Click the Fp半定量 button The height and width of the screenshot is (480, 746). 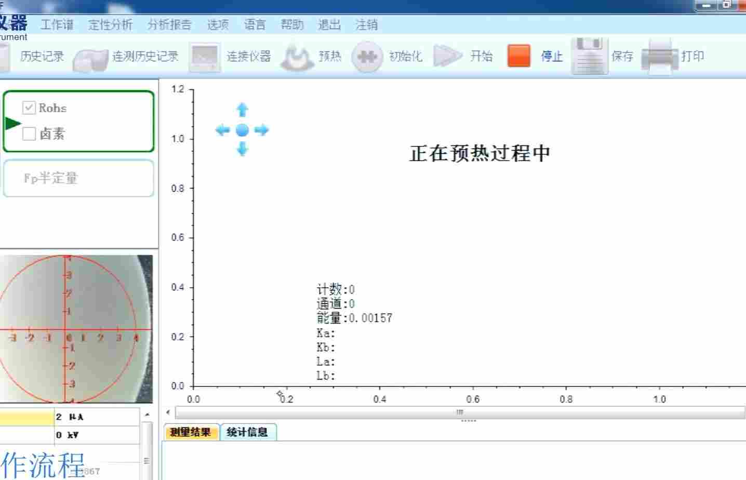(x=78, y=178)
